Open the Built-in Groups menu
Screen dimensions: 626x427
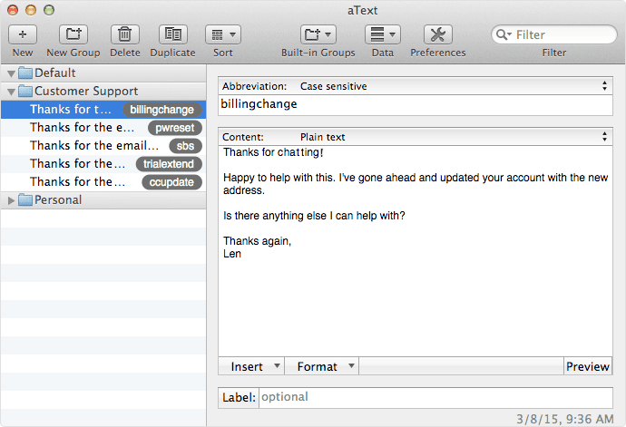click(318, 34)
